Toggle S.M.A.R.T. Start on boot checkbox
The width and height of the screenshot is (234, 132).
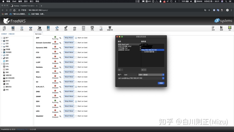(x=76, y=87)
